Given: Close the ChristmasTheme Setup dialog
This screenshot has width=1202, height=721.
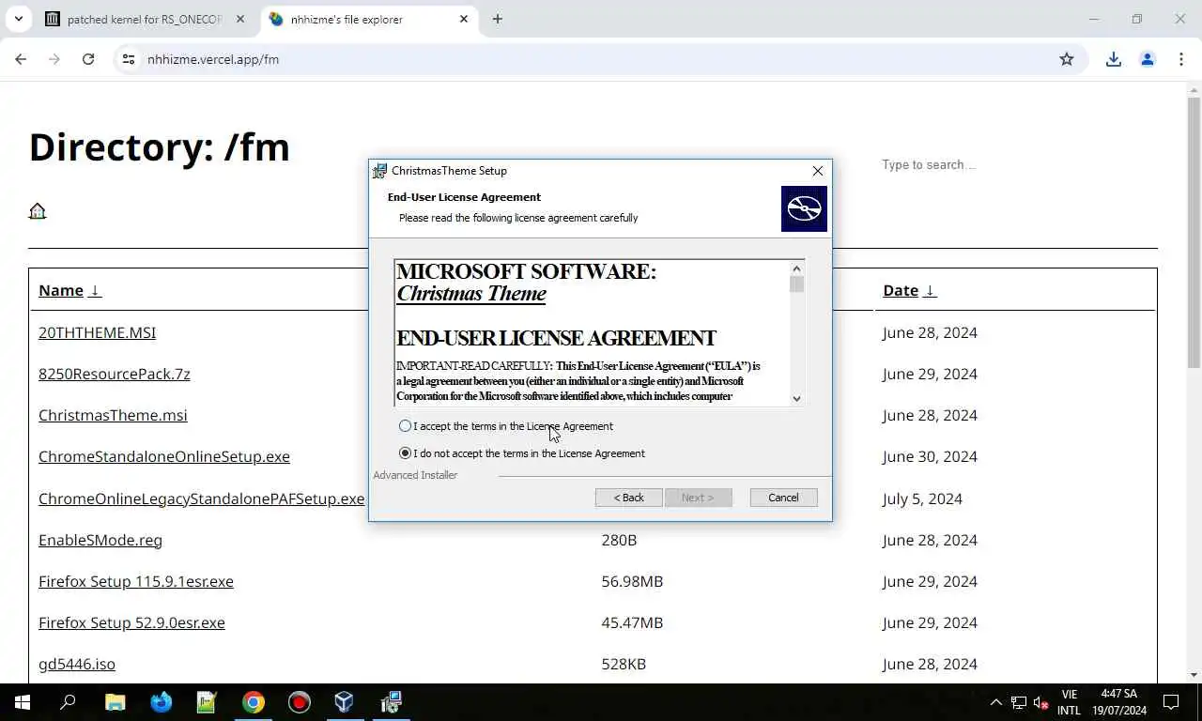Looking at the screenshot, I should pyautogui.click(x=818, y=171).
